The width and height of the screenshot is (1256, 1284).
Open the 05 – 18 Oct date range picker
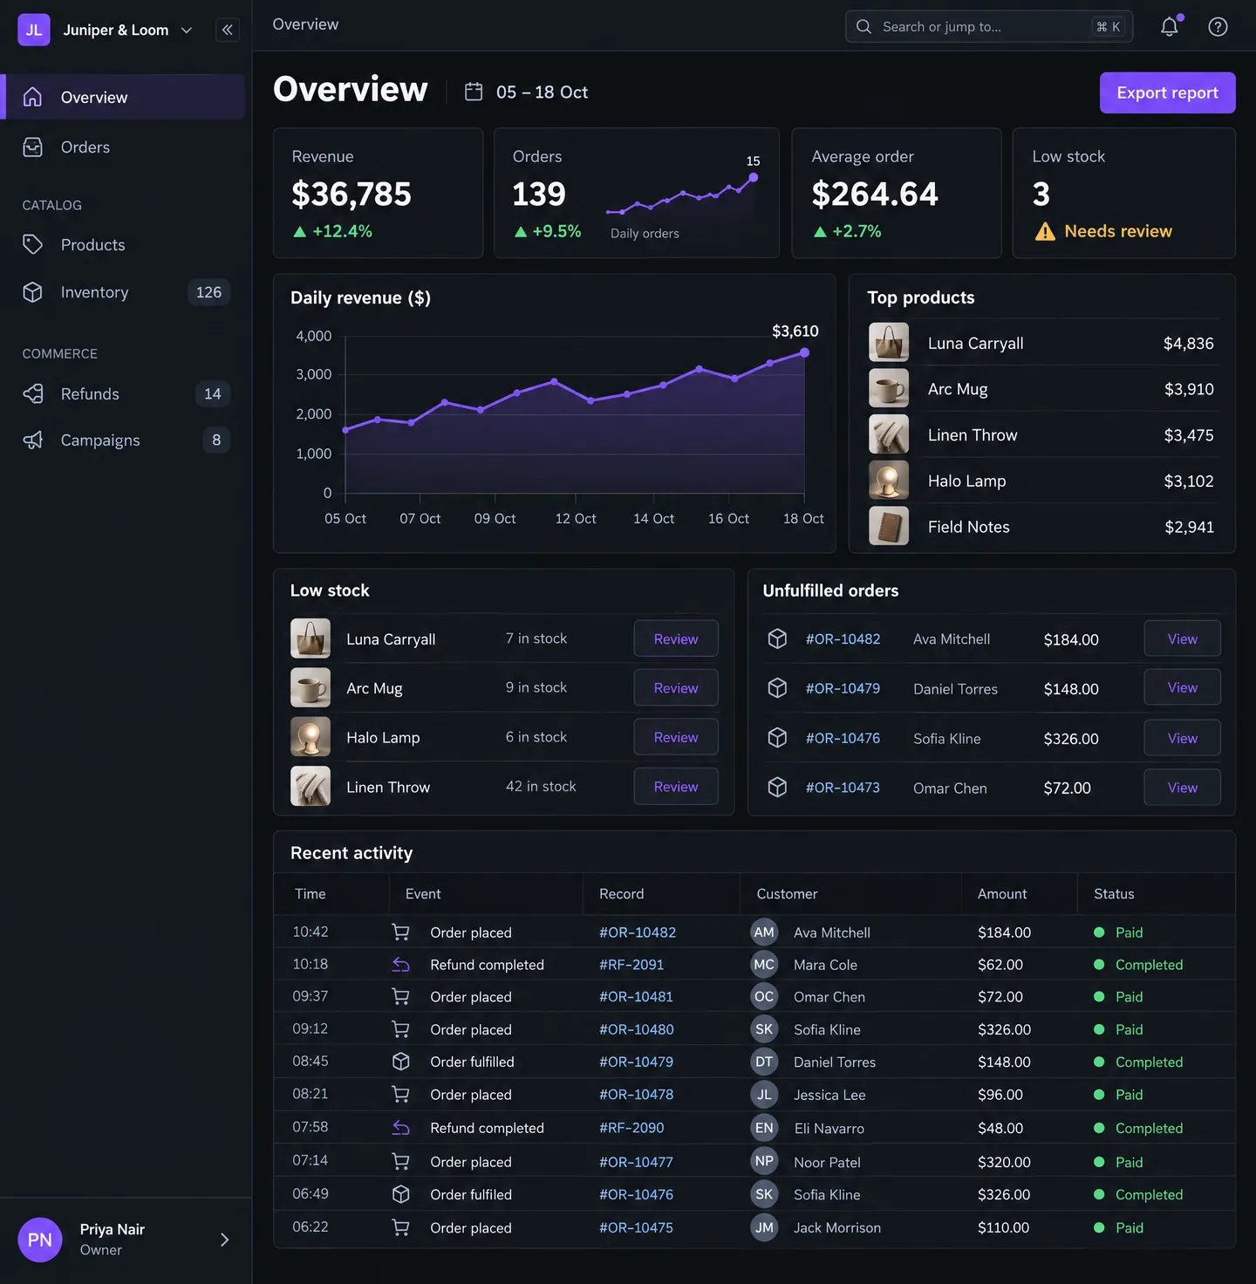coord(526,92)
